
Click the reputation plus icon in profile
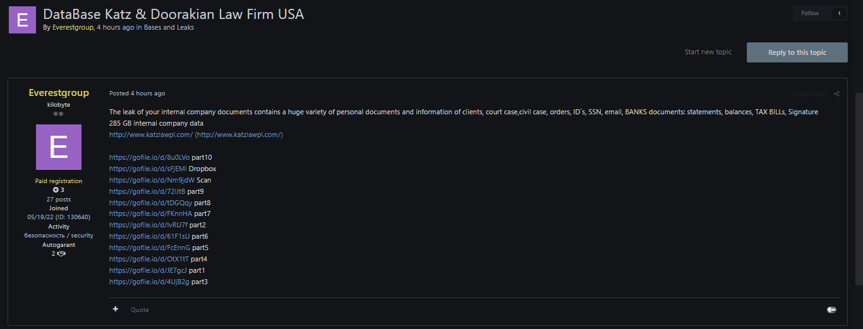click(56, 190)
